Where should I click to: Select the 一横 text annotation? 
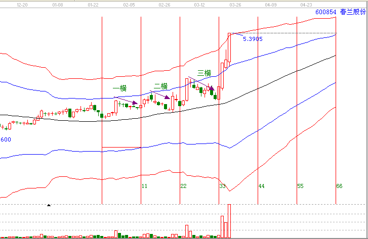click(x=119, y=88)
